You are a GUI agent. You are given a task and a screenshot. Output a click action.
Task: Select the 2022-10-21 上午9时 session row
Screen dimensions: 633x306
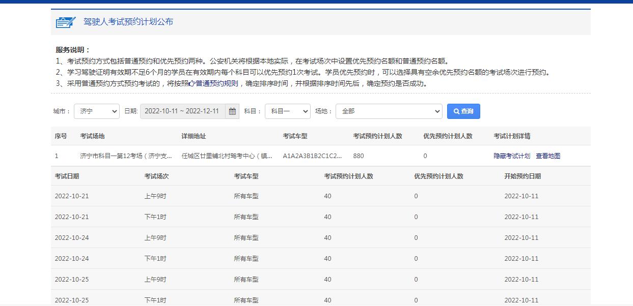click(x=204, y=196)
